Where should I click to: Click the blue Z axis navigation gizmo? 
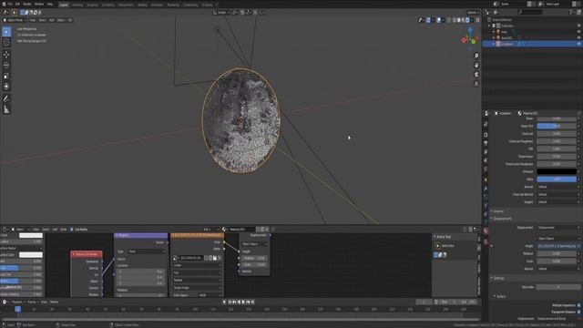pyautogui.click(x=470, y=29)
